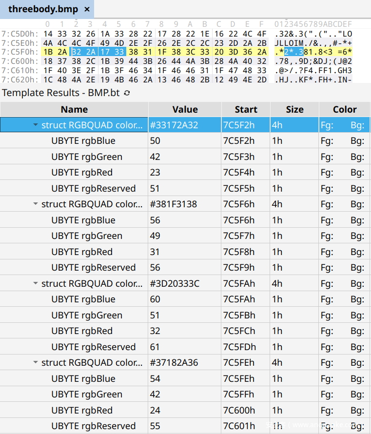Collapse the struct RGBQUAD #3D20333C row
The height and width of the screenshot is (434, 371).
[x=35, y=284]
